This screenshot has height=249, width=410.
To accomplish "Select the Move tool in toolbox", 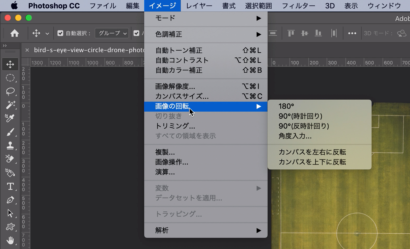I will pos(10,64).
